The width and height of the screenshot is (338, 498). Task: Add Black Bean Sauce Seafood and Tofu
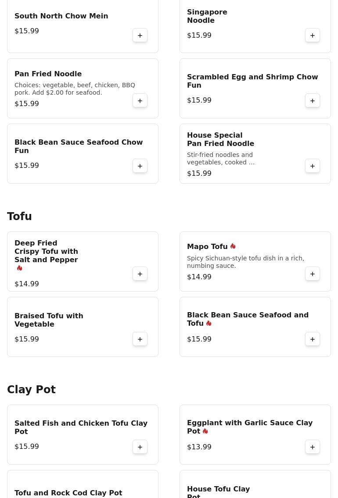click(313, 339)
